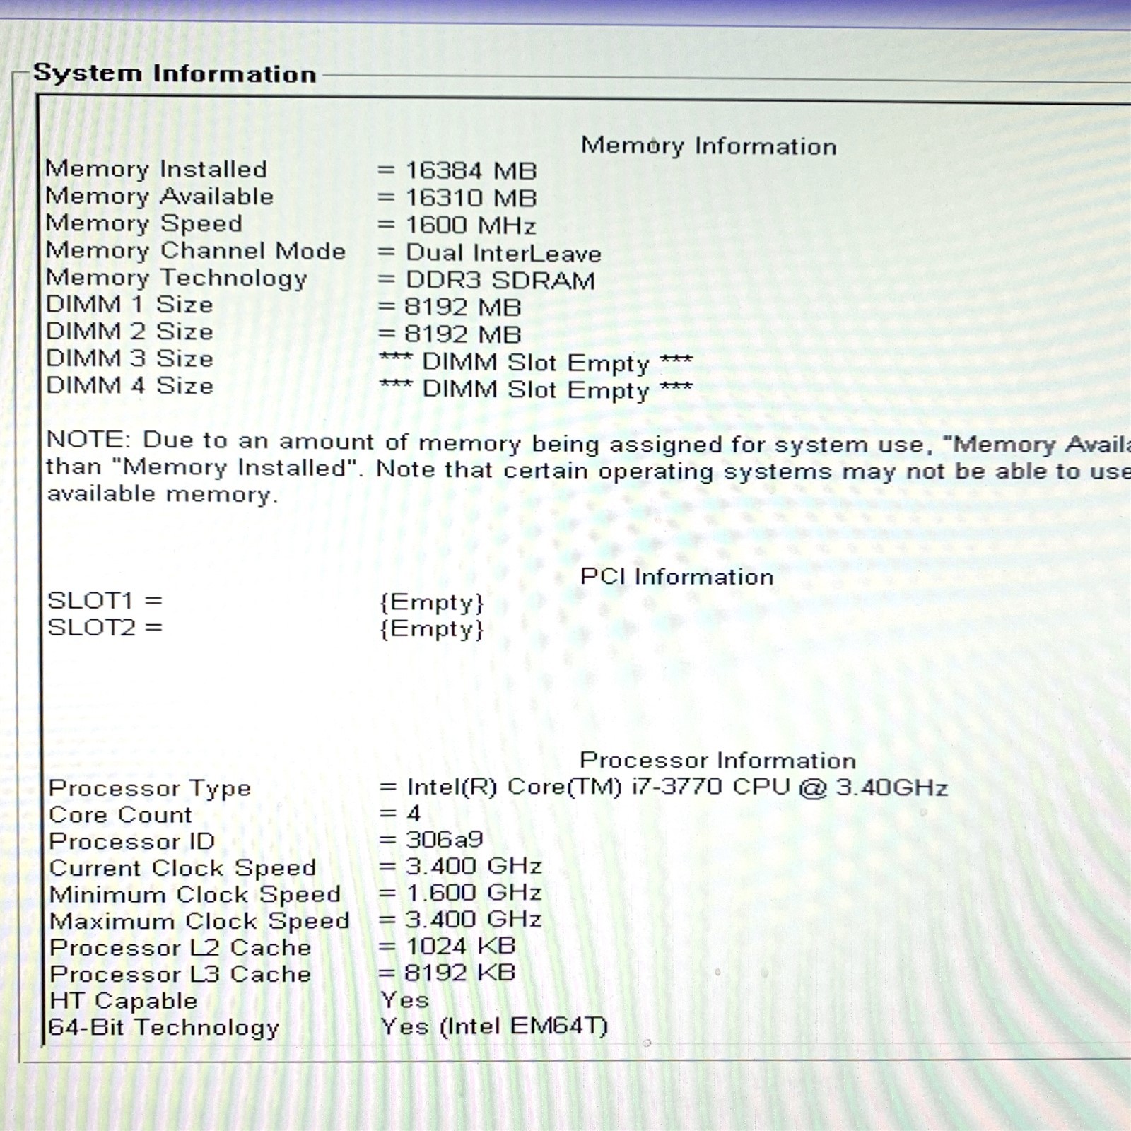Click the System Information heading
Screen dimensions: 1131x1131
[175, 74]
